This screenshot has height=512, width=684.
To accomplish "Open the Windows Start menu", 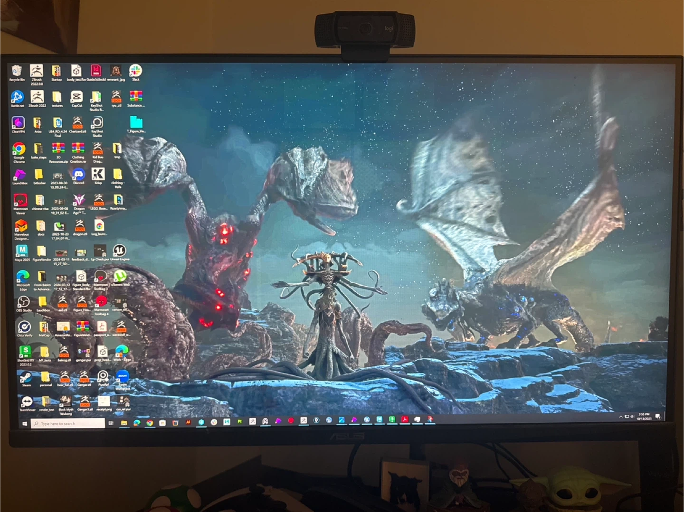I will [24, 424].
